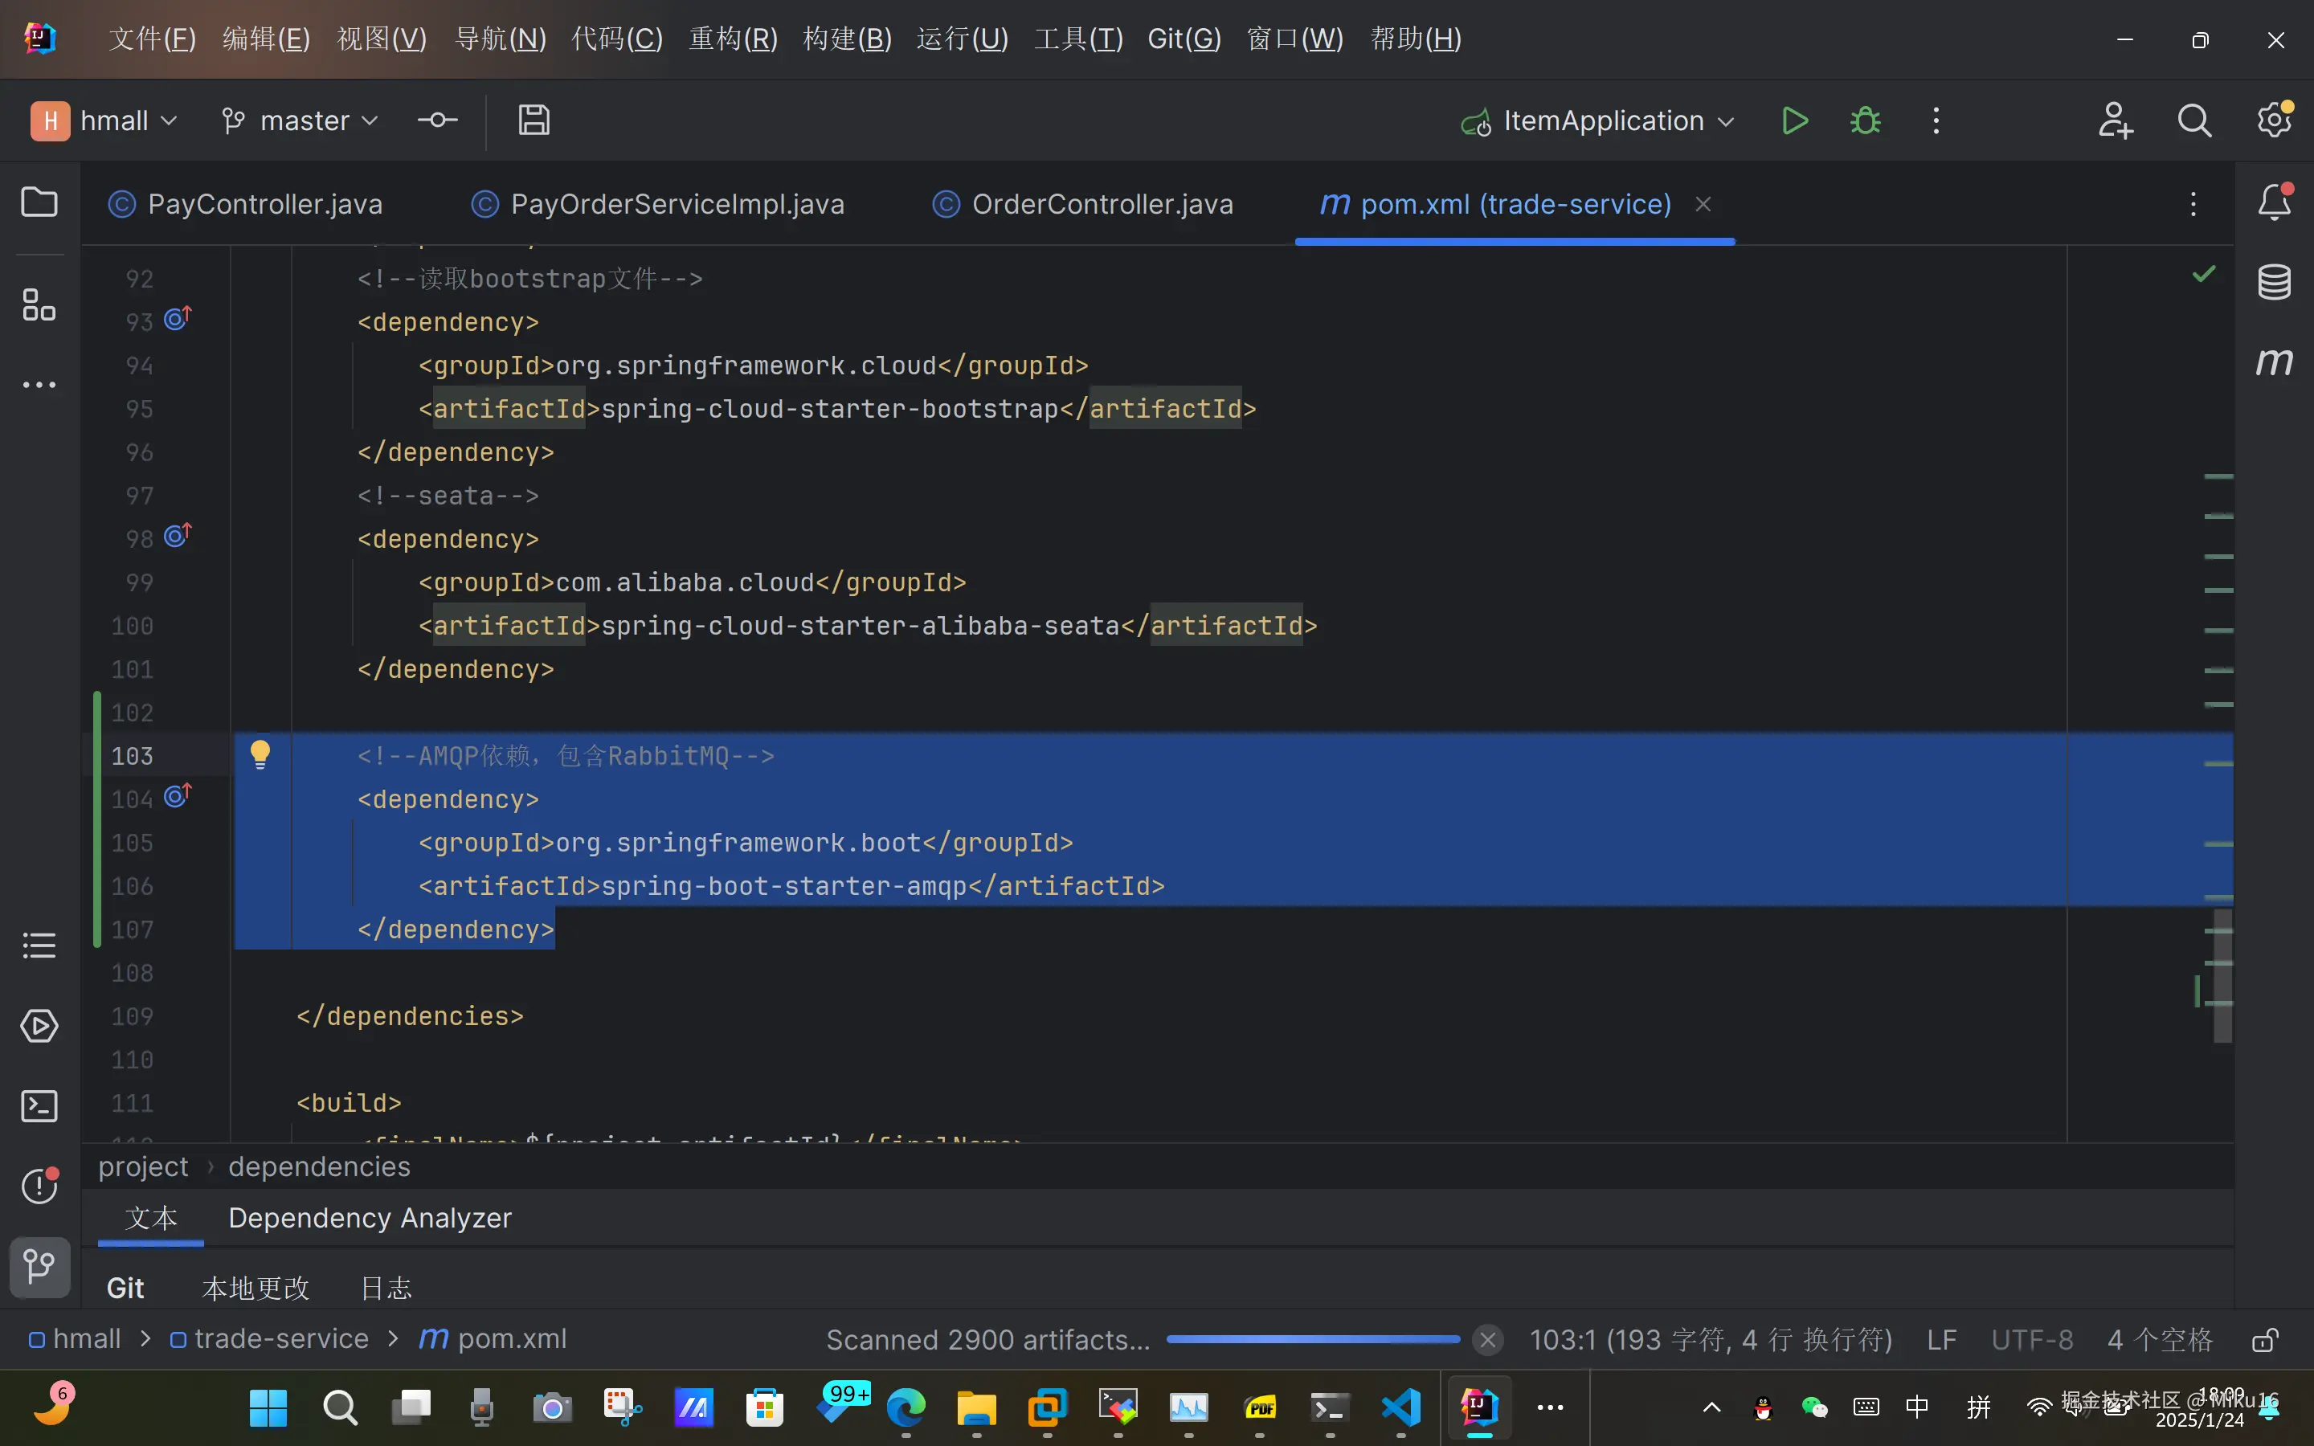Image resolution: width=2314 pixels, height=1446 pixels.
Task: Open the 重构(R) menu
Action: click(734, 39)
